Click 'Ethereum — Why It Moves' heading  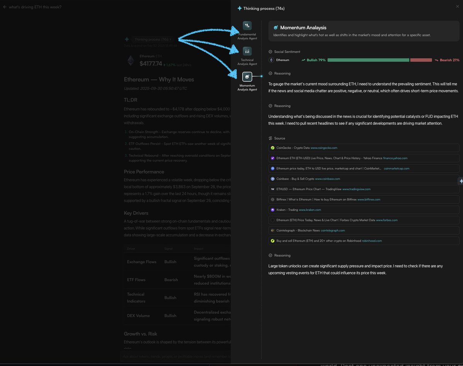click(159, 79)
